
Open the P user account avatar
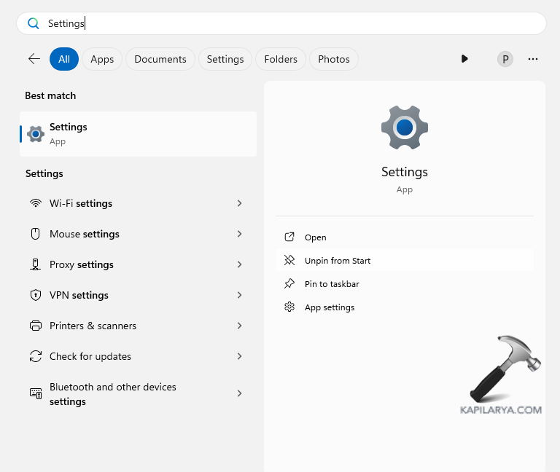coord(505,59)
